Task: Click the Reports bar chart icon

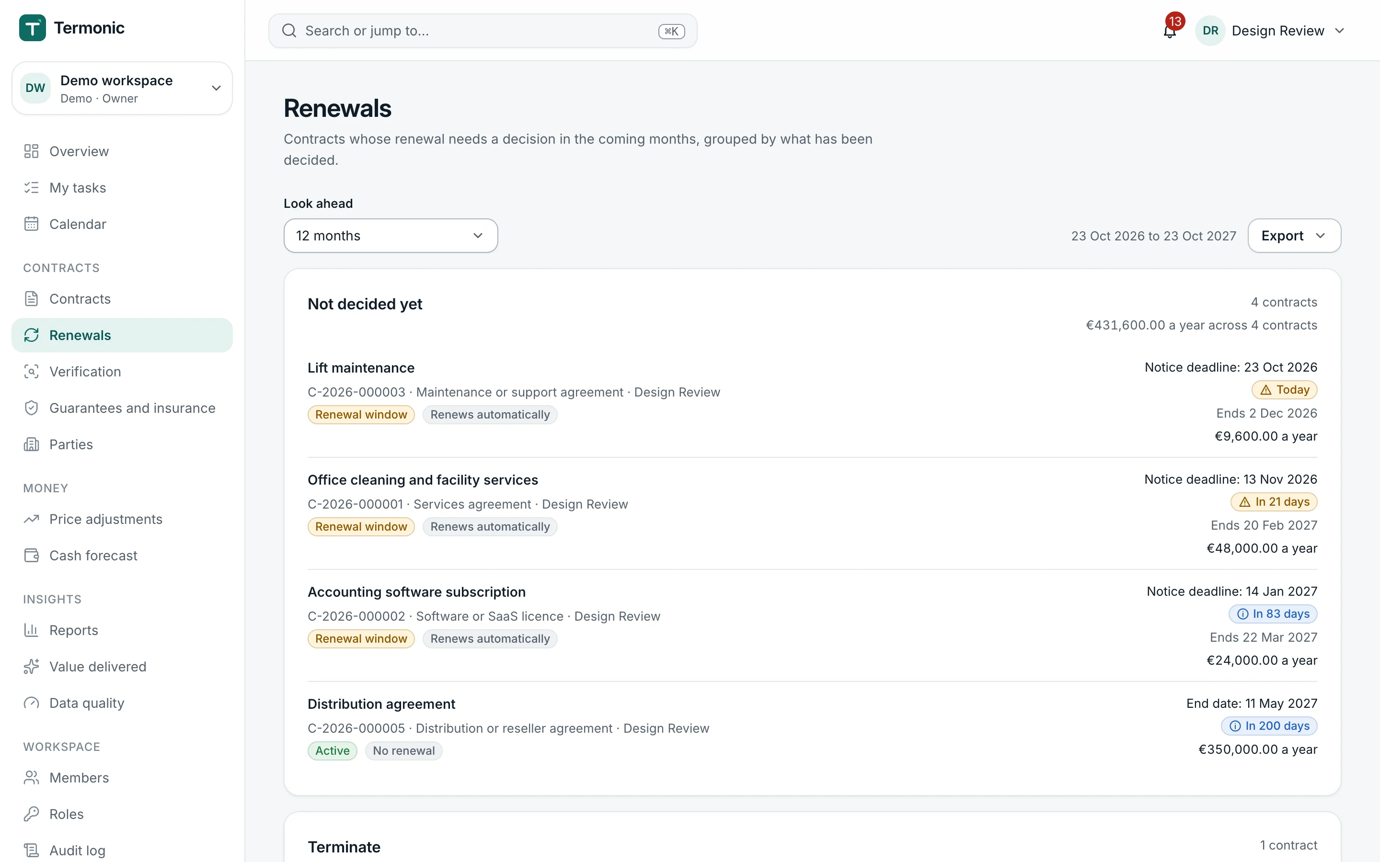Action: [x=31, y=631]
